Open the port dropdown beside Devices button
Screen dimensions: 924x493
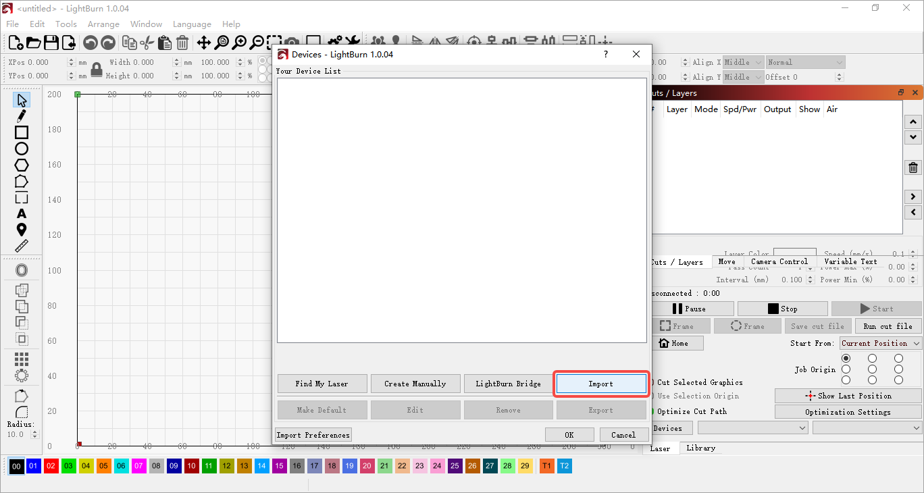[753, 427]
